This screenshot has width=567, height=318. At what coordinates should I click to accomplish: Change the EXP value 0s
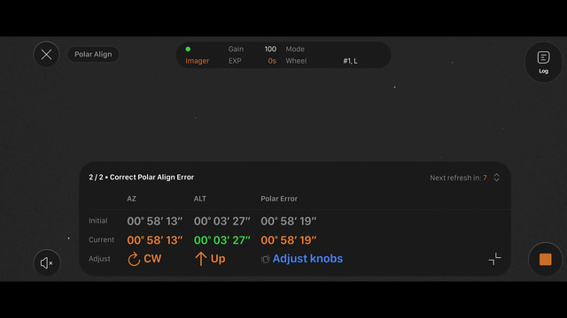click(272, 61)
